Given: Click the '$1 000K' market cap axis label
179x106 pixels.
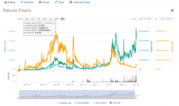Looking at the screenshot, I should pos(11,31).
